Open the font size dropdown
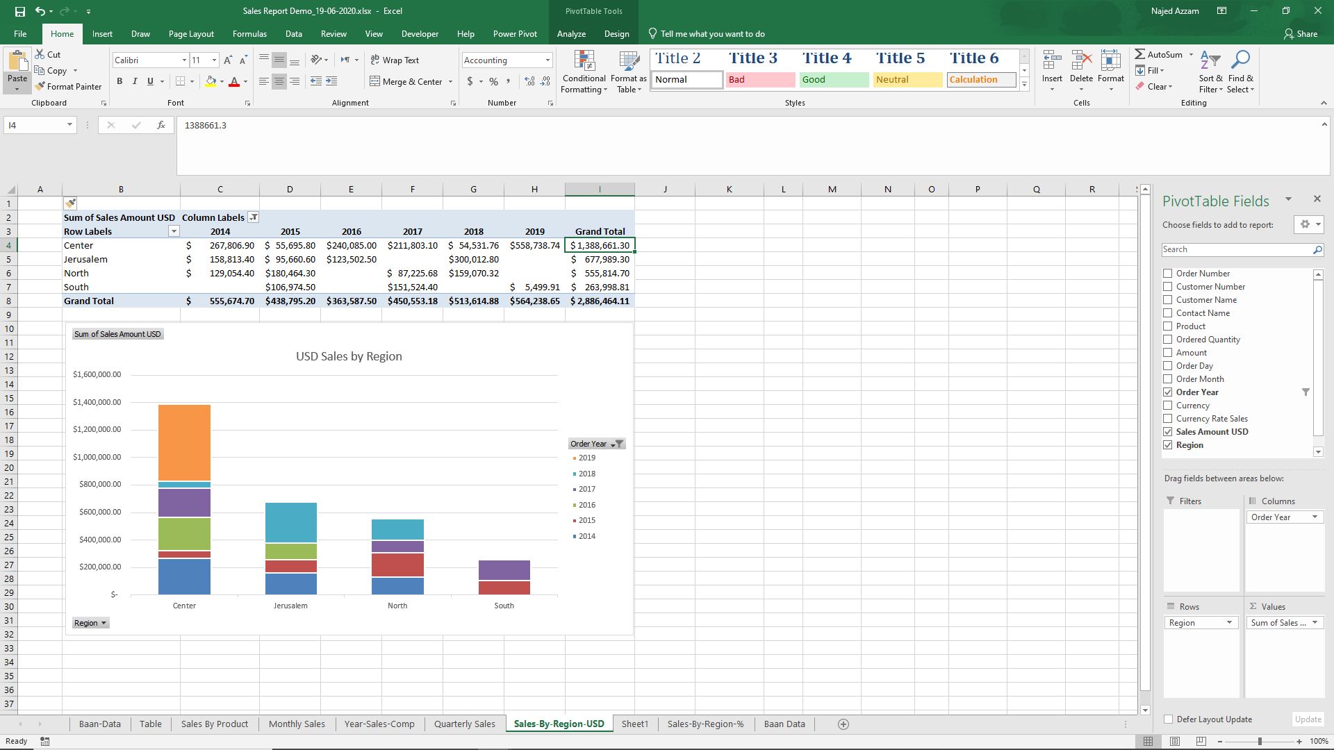 pos(214,60)
